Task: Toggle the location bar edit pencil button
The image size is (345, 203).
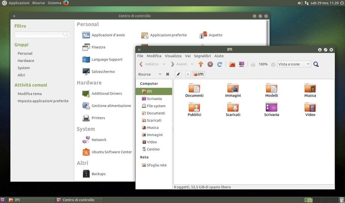Action: coord(178,74)
